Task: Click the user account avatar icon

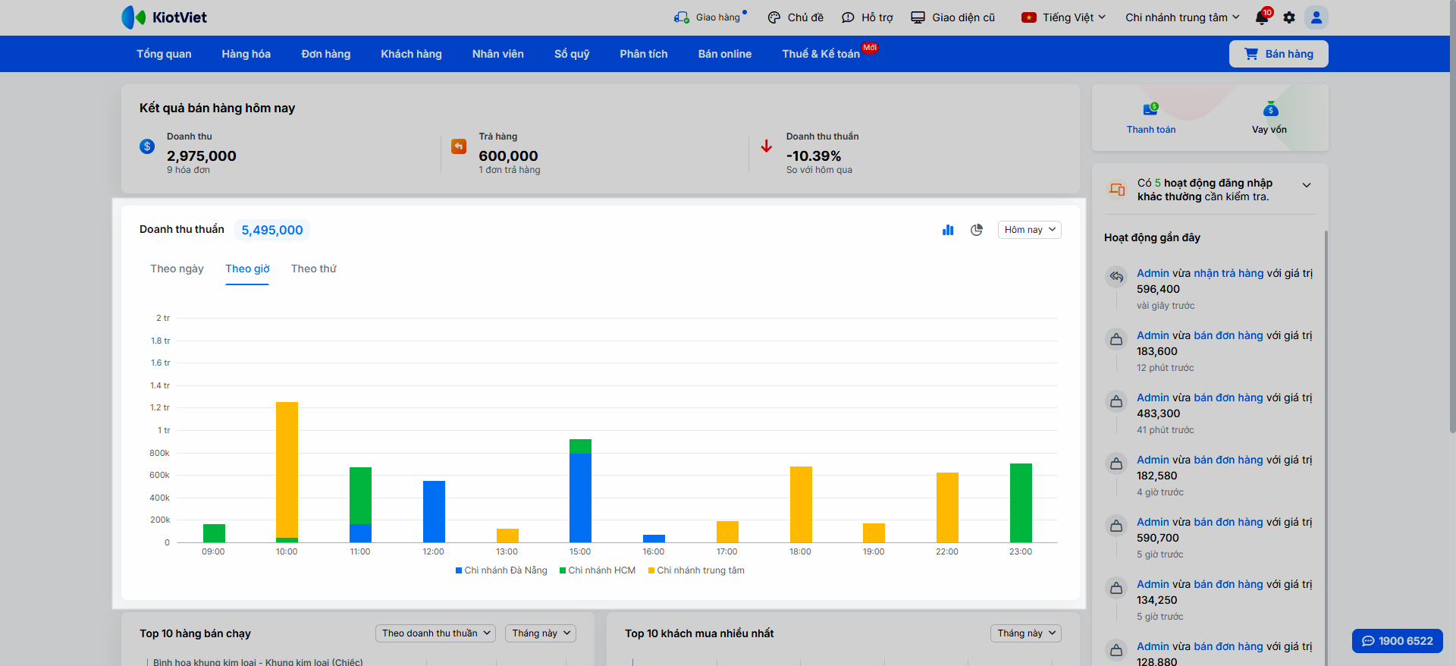Action: pos(1316,17)
